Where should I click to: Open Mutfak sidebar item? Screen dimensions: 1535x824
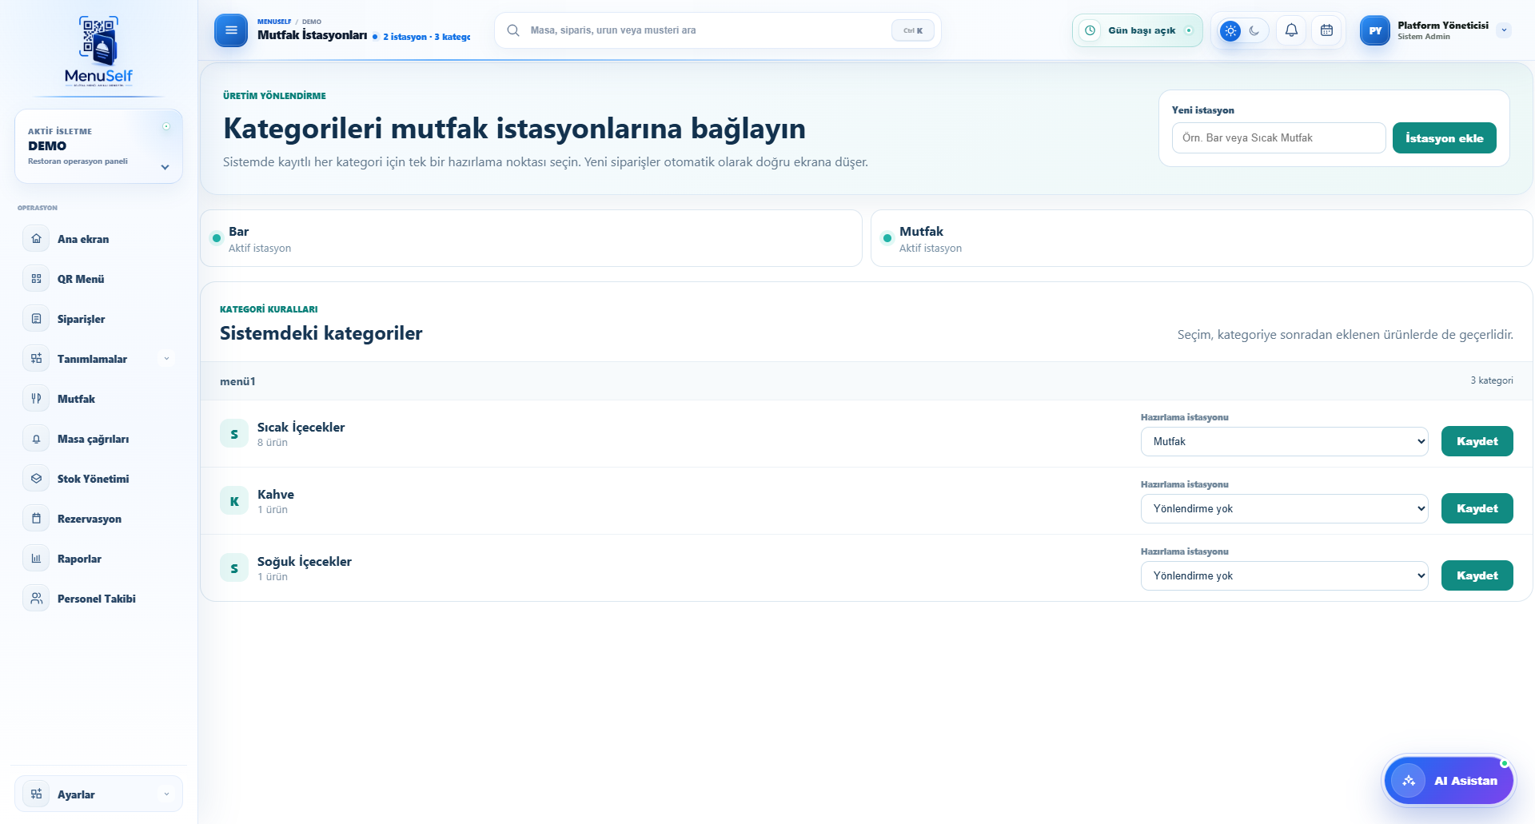coord(98,399)
